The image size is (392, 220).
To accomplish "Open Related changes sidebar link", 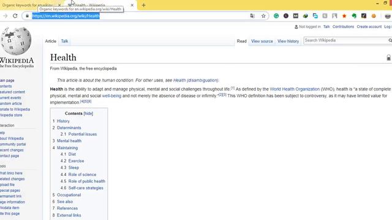I will click(x=12, y=179).
